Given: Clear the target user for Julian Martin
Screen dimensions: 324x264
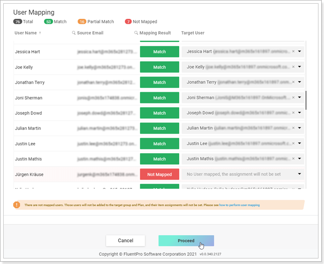Looking at the screenshot, I should 293,128.
